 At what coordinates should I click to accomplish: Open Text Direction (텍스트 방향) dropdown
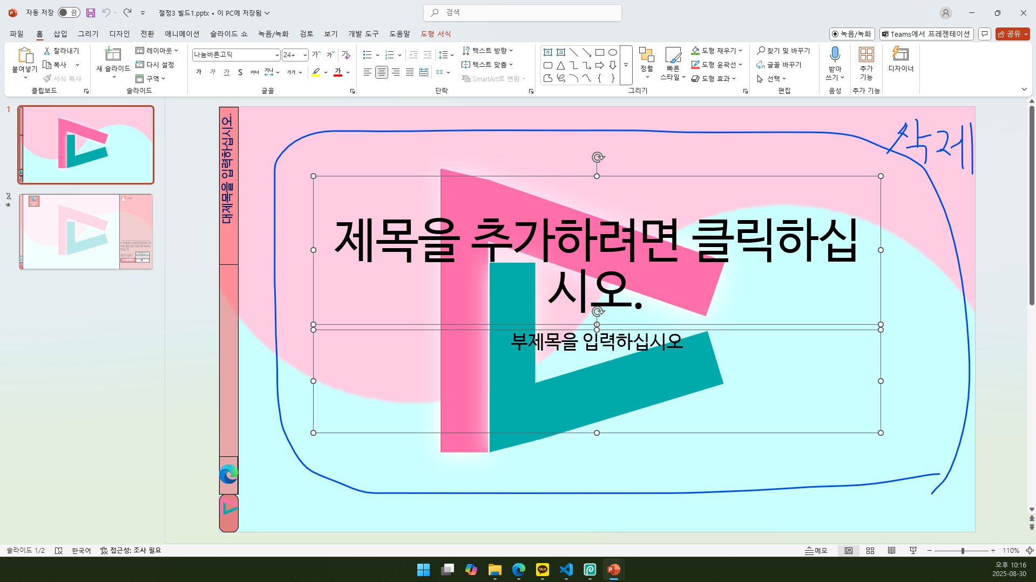487,51
